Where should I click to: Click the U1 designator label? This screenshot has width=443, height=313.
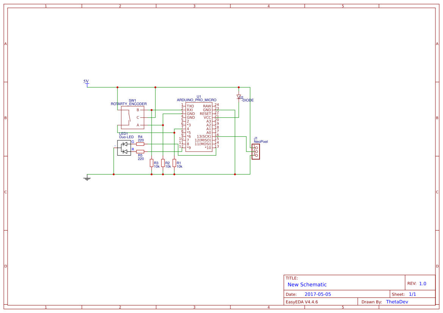point(199,97)
